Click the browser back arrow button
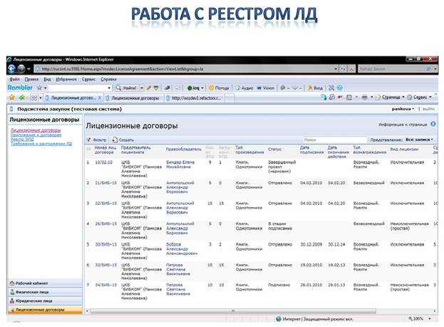 13,69
